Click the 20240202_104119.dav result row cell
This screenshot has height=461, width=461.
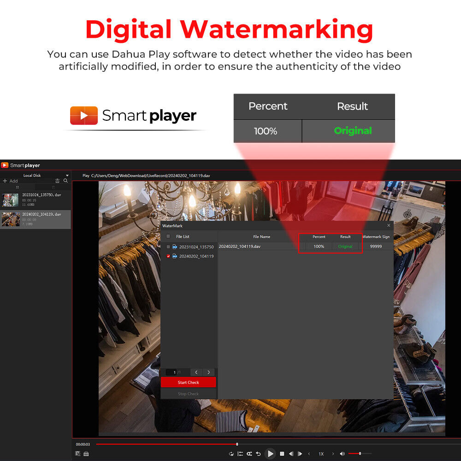[x=240, y=246]
